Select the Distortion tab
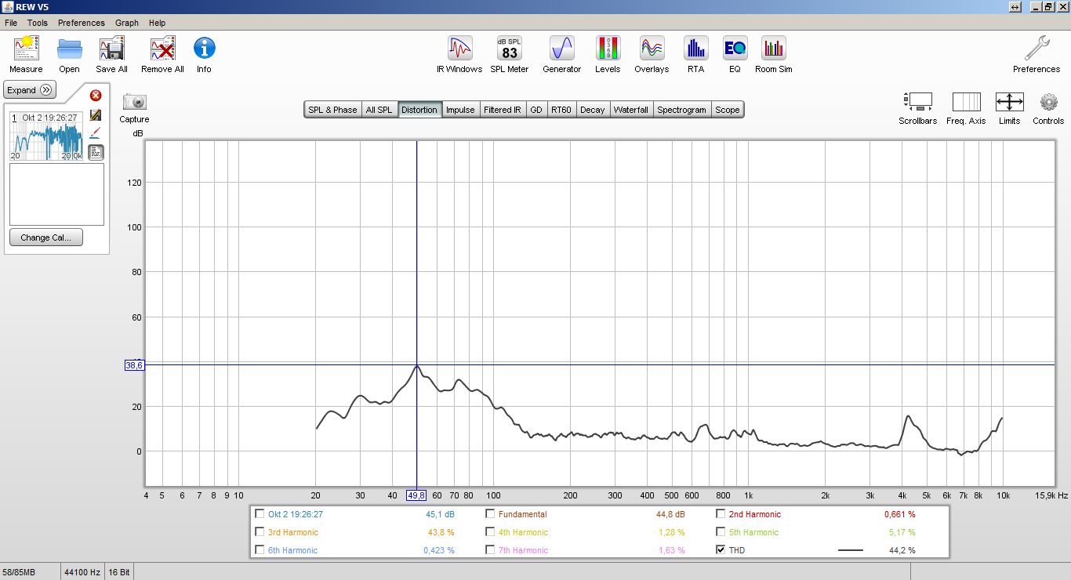 coord(419,110)
